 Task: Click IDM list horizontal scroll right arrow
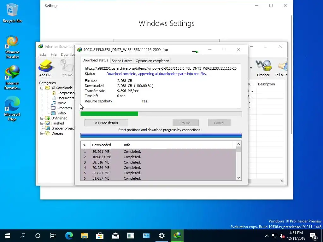(x=282, y=181)
